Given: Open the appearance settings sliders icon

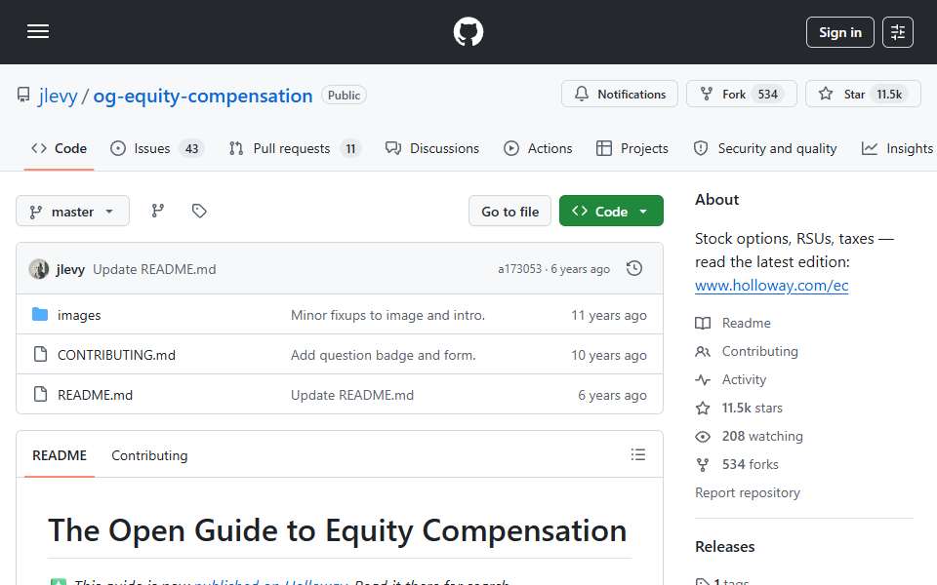Looking at the screenshot, I should [898, 32].
